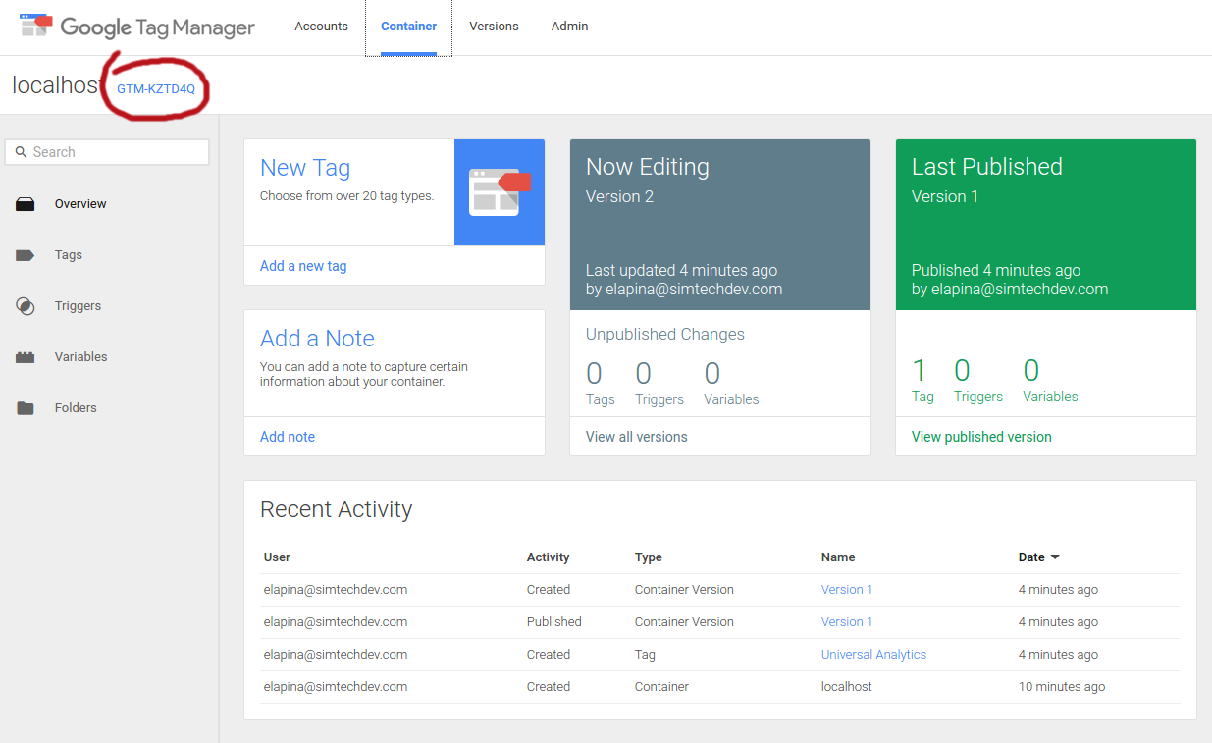Image resolution: width=1212 pixels, height=743 pixels.
Task: Click View published version link
Action: [981, 437]
